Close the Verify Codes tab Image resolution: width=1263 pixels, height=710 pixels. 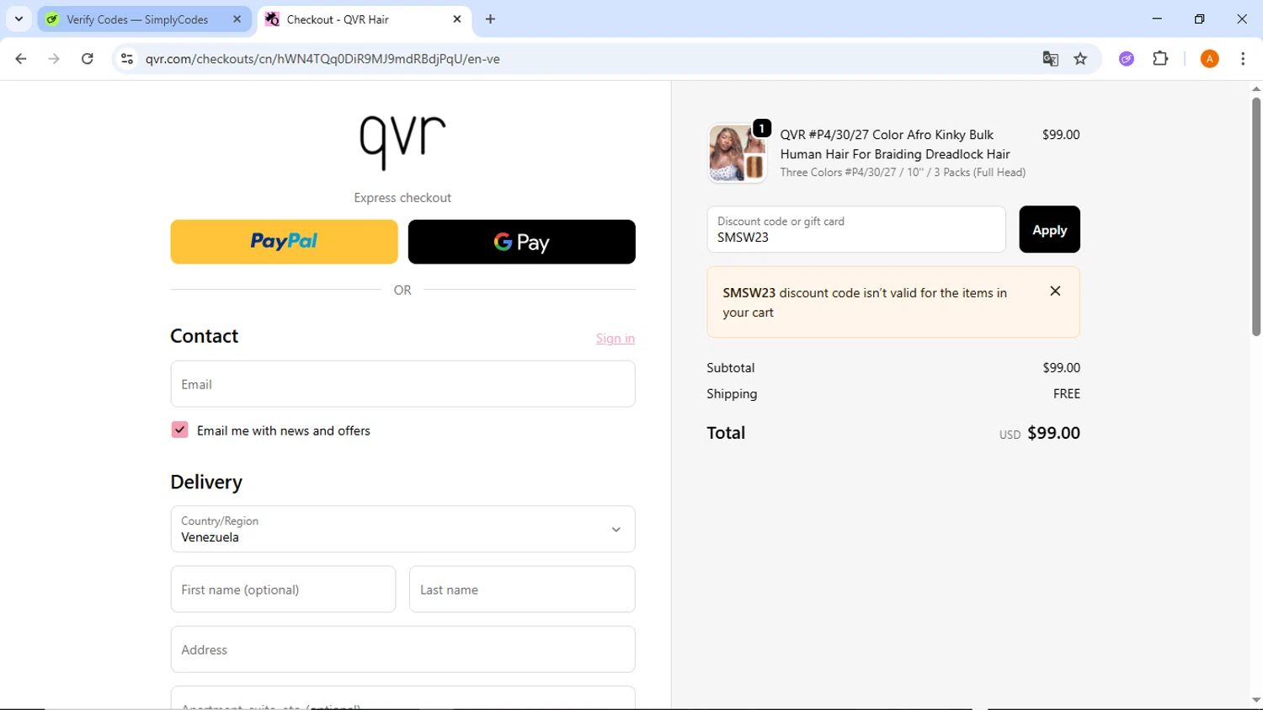[237, 19]
